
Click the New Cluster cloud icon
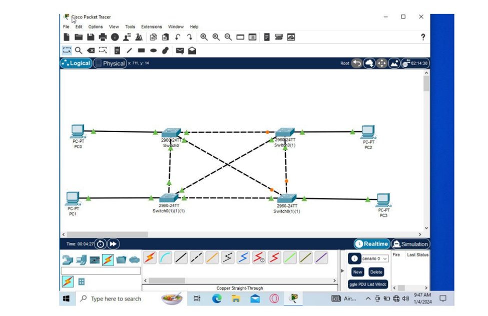369,64
